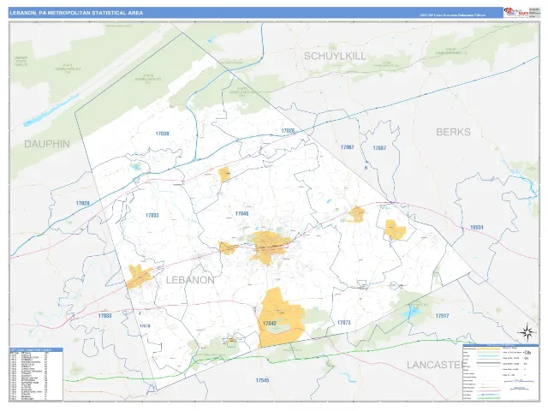Click ZIP code label 17028
The width and height of the screenshot is (548, 411).
82,203
